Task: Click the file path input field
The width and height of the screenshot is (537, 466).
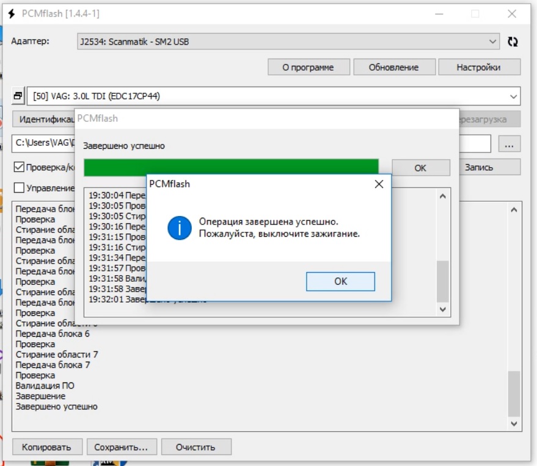Action: (x=43, y=143)
